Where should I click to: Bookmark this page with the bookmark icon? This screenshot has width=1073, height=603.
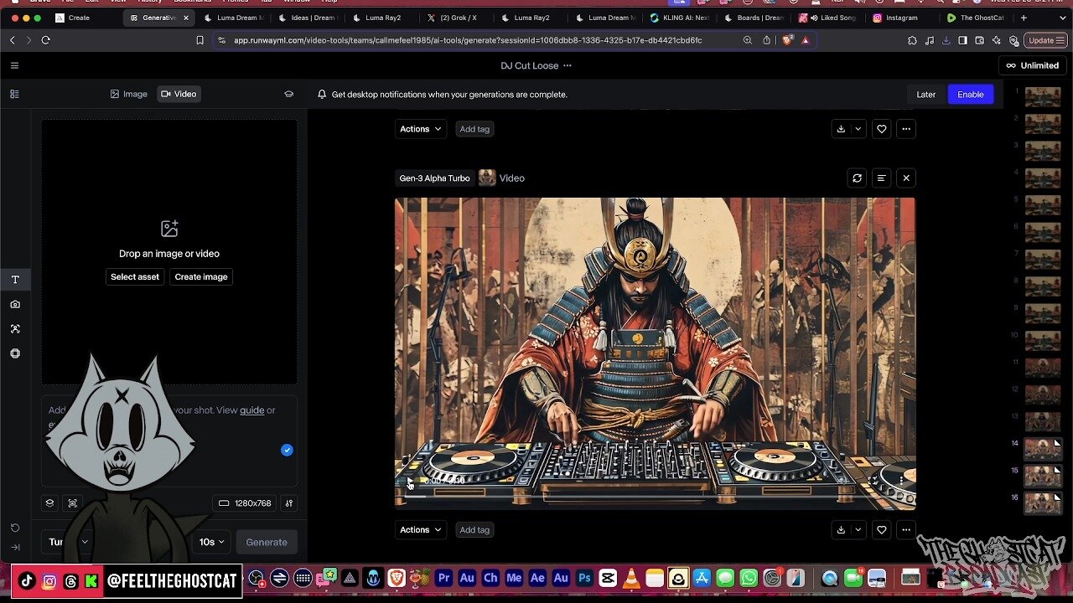tap(200, 39)
